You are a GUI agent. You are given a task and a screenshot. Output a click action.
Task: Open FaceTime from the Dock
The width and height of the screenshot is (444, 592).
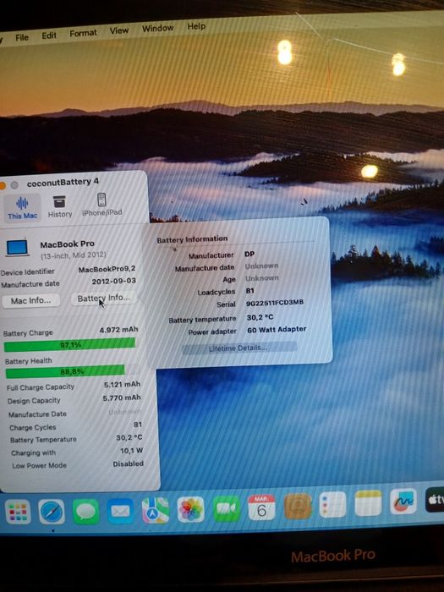pyautogui.click(x=226, y=508)
